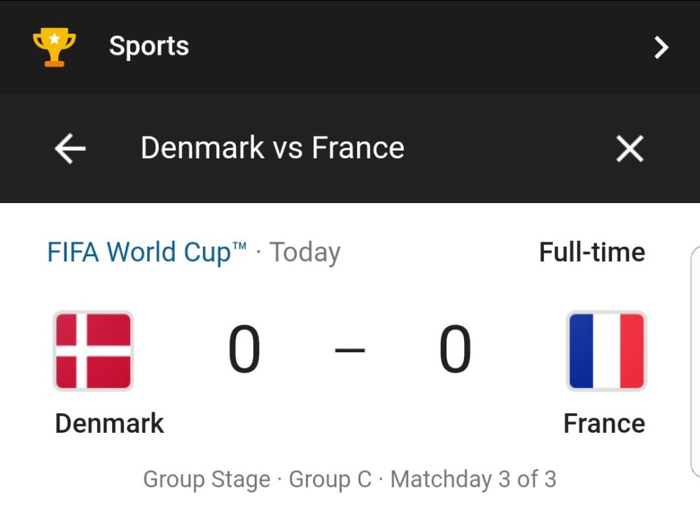Open the Sports section via right chevron
This screenshot has height=521, width=700.
click(x=661, y=48)
